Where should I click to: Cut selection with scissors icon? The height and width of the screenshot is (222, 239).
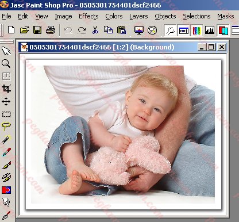[95, 30]
